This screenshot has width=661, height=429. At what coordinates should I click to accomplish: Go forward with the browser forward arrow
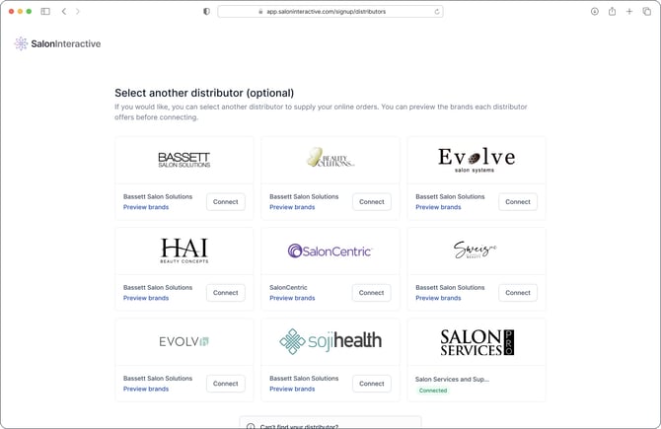point(78,12)
